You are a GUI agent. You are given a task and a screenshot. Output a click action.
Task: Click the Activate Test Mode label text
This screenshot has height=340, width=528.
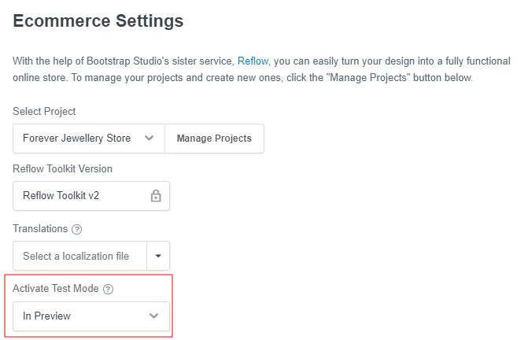pyautogui.click(x=56, y=289)
